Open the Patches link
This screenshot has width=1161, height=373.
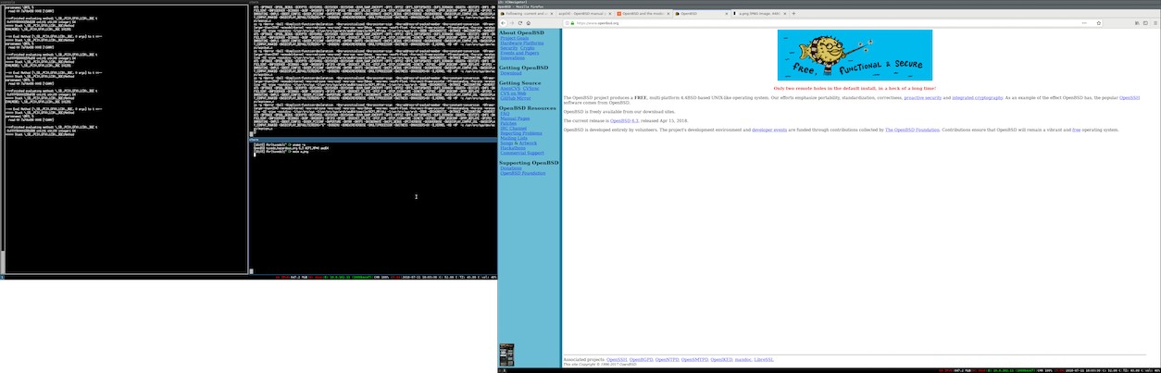point(508,123)
